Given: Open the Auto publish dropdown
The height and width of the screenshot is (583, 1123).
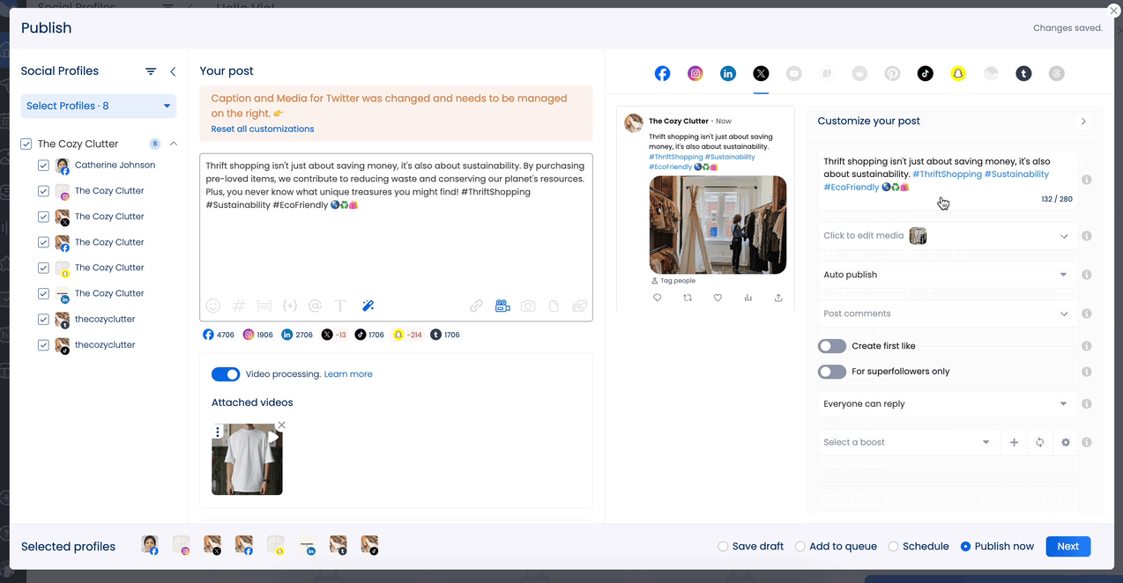Looking at the screenshot, I should [947, 274].
